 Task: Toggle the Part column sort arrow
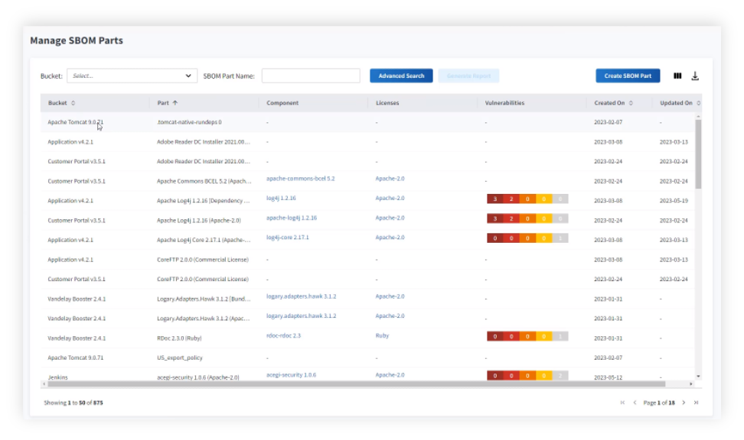[x=175, y=103]
